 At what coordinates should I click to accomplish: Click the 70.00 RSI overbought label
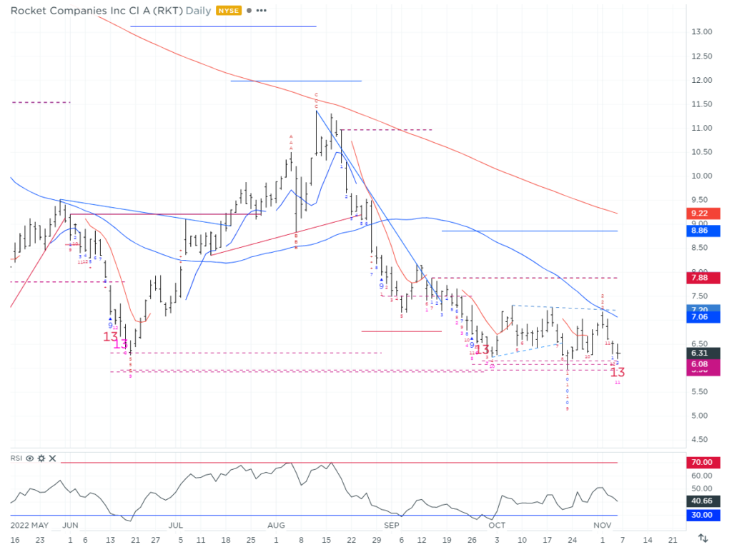[x=703, y=462]
